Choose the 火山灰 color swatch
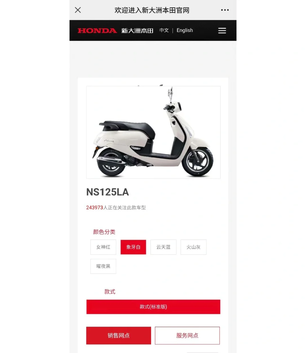 (x=194, y=247)
